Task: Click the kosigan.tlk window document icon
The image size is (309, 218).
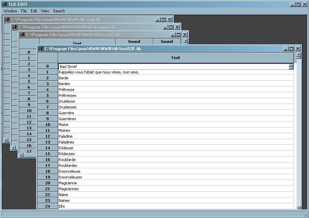Action: 14,27
